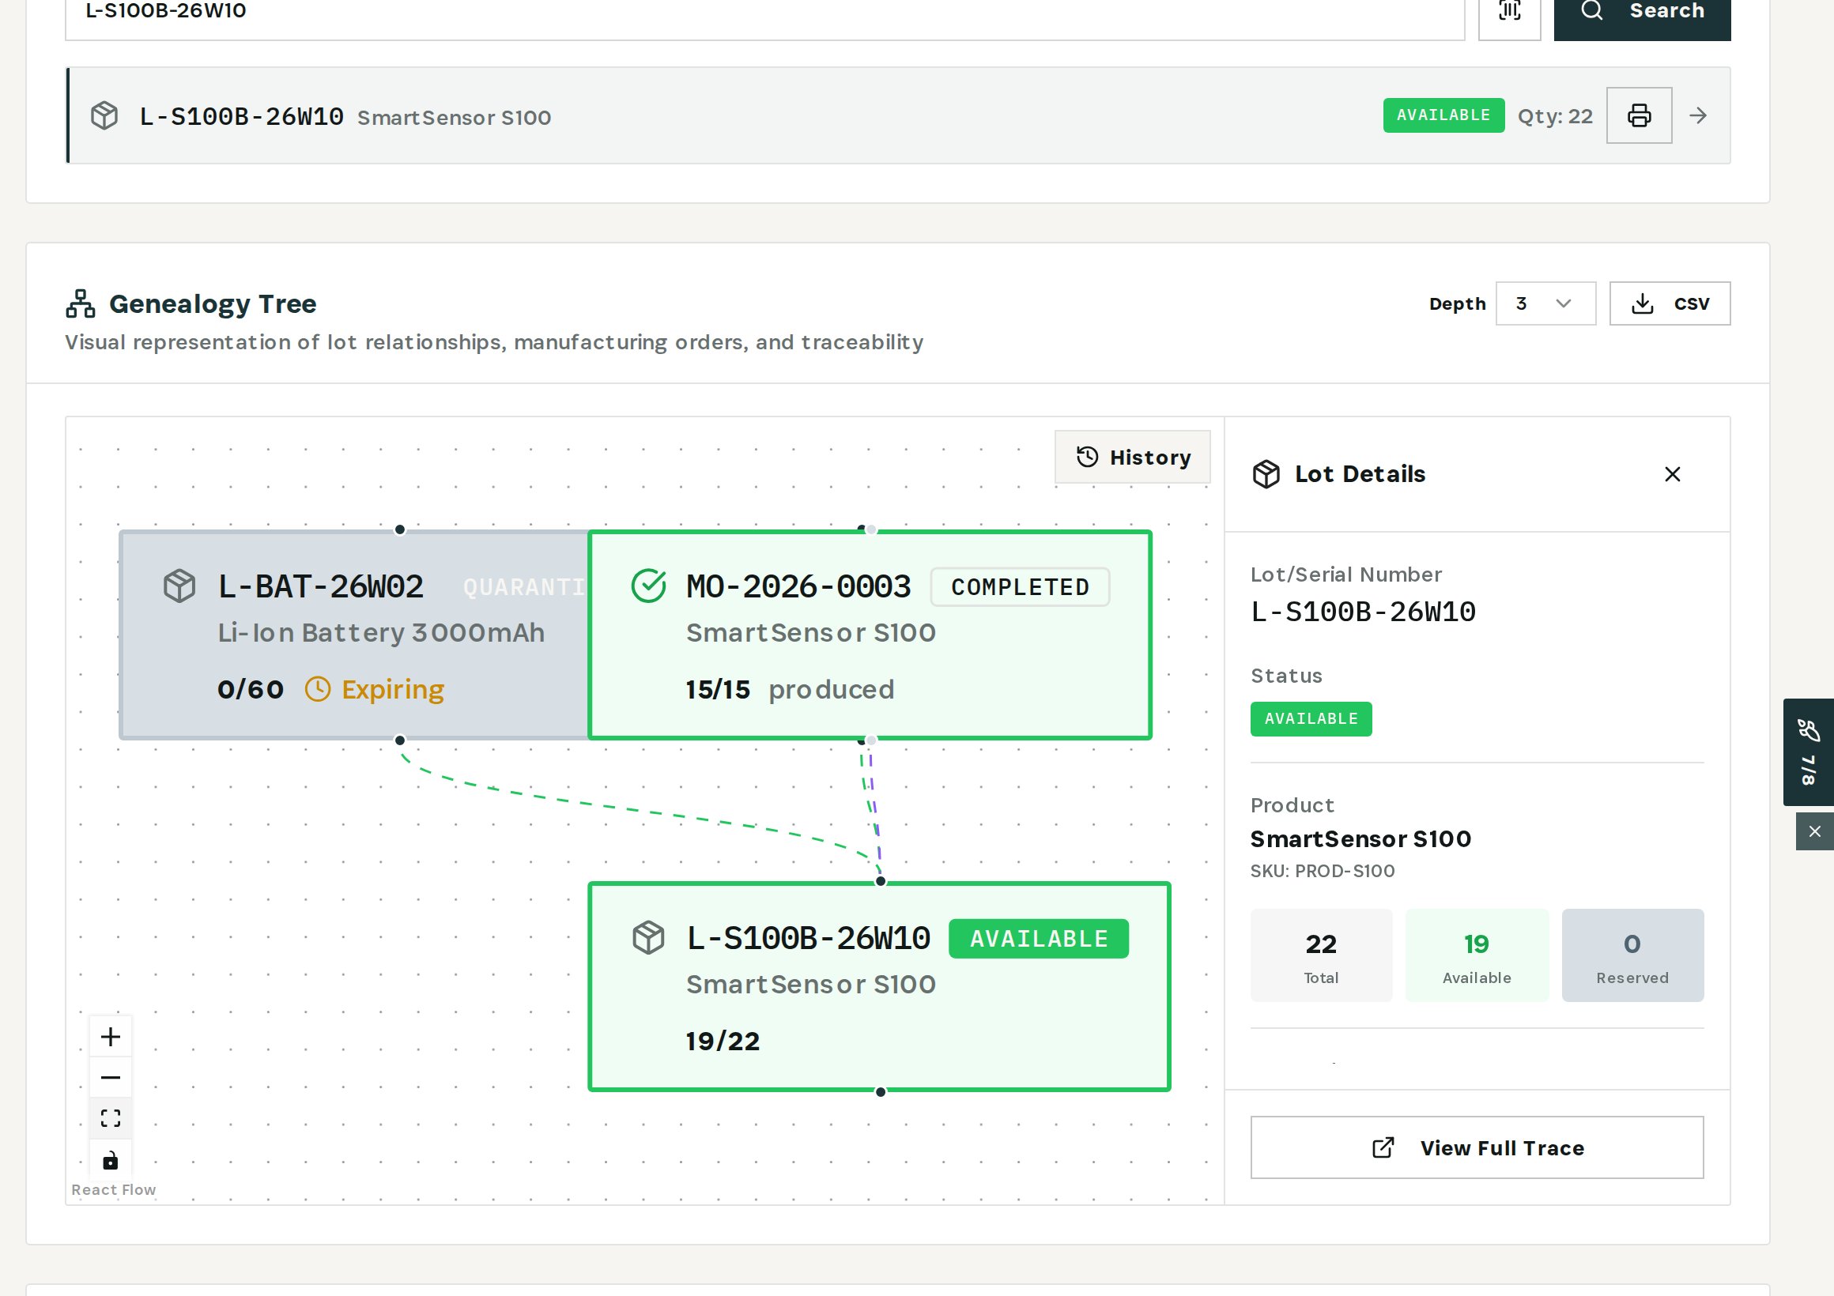
Task: Click the AVAILABLE status badge in Lot Details
Action: pos(1311,719)
